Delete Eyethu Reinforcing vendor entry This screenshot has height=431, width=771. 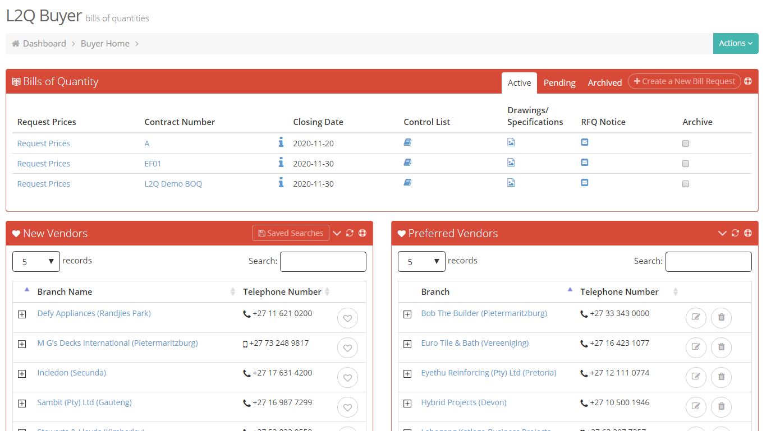(x=722, y=377)
